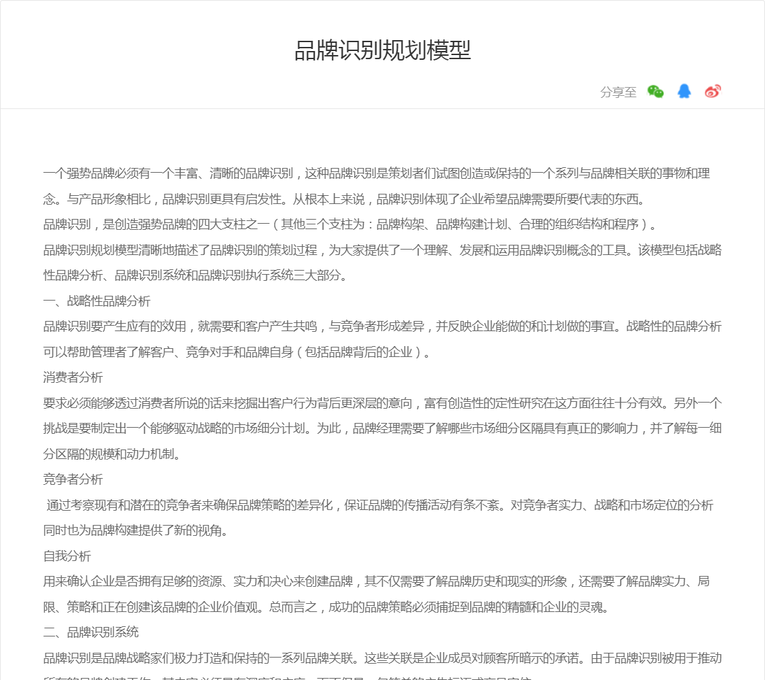Image resolution: width=765 pixels, height=680 pixels.
Task: Click the line 分区隔的规模和动力机制
Action: point(112,454)
